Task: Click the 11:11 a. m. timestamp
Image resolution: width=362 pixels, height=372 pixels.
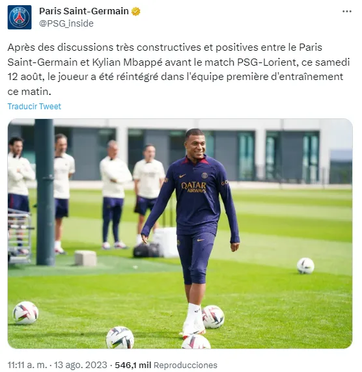Action: [x=29, y=365]
